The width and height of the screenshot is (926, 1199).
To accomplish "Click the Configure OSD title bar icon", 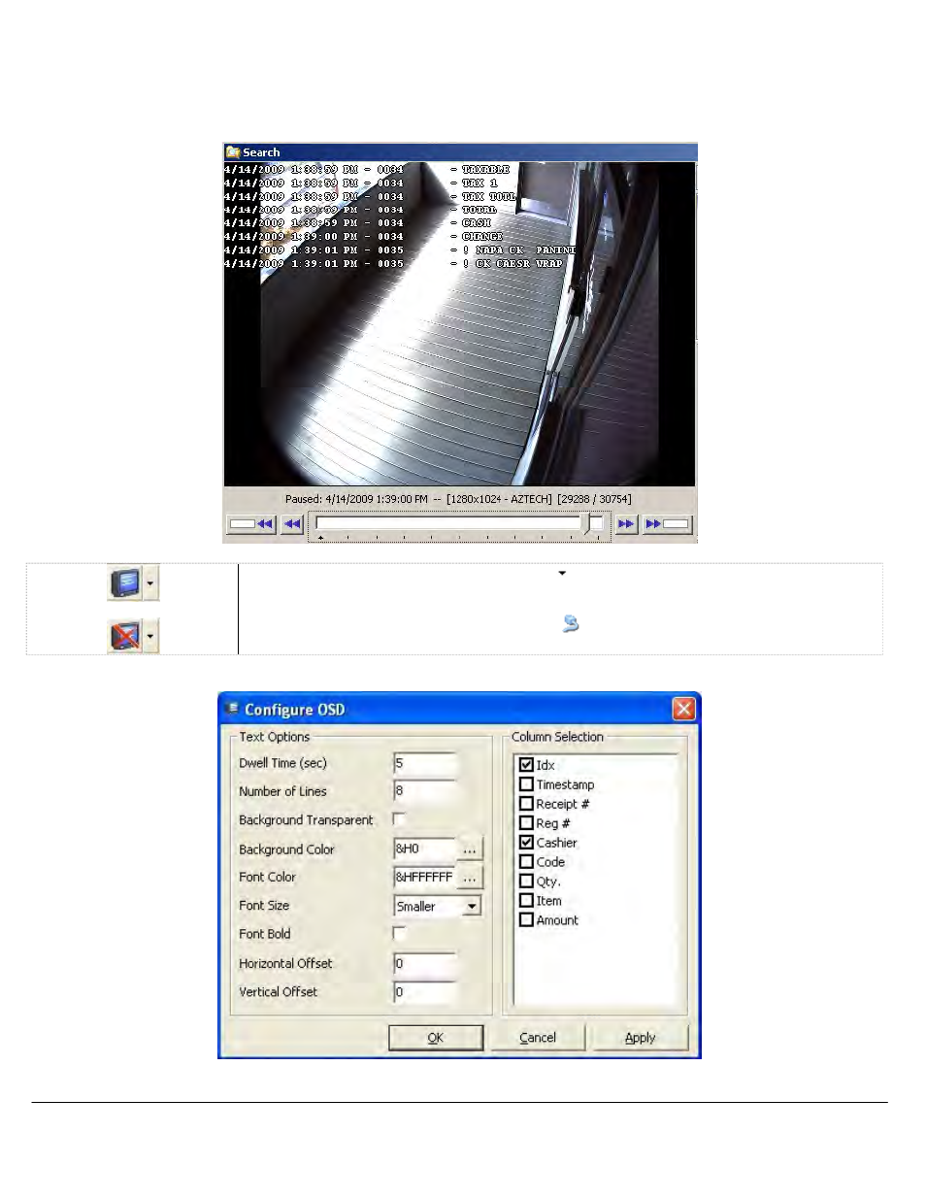I will tap(232, 709).
